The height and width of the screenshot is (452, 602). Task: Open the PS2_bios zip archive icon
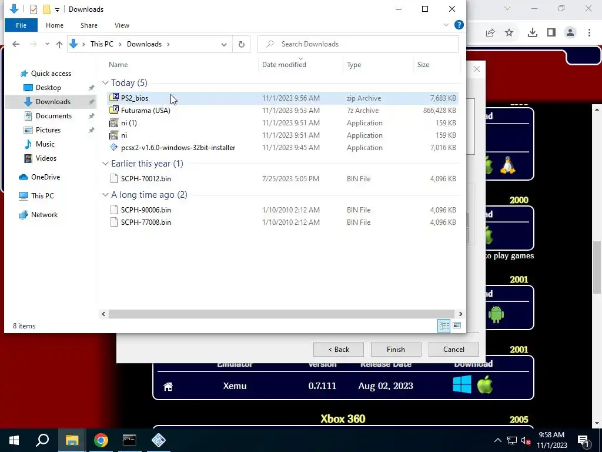tap(113, 98)
